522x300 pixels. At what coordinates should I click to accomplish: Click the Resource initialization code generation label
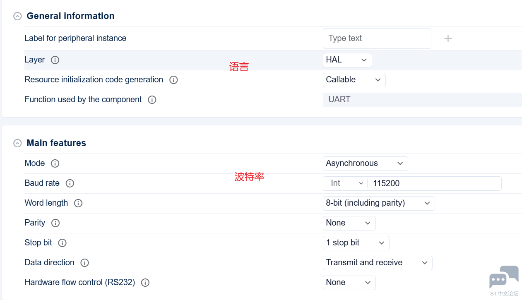click(94, 80)
